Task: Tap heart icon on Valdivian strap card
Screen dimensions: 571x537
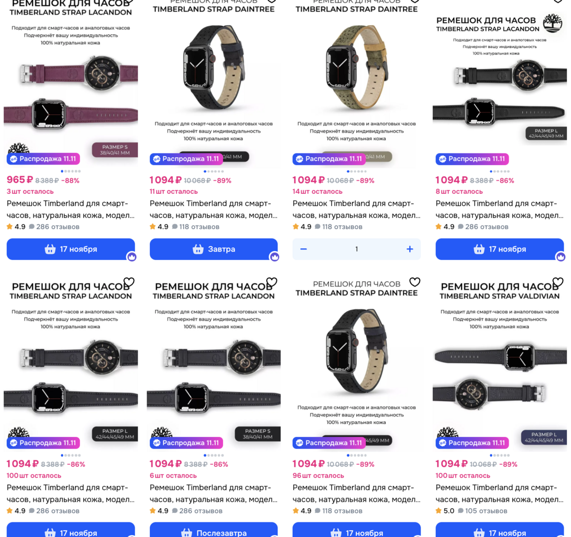Action: [x=558, y=282]
